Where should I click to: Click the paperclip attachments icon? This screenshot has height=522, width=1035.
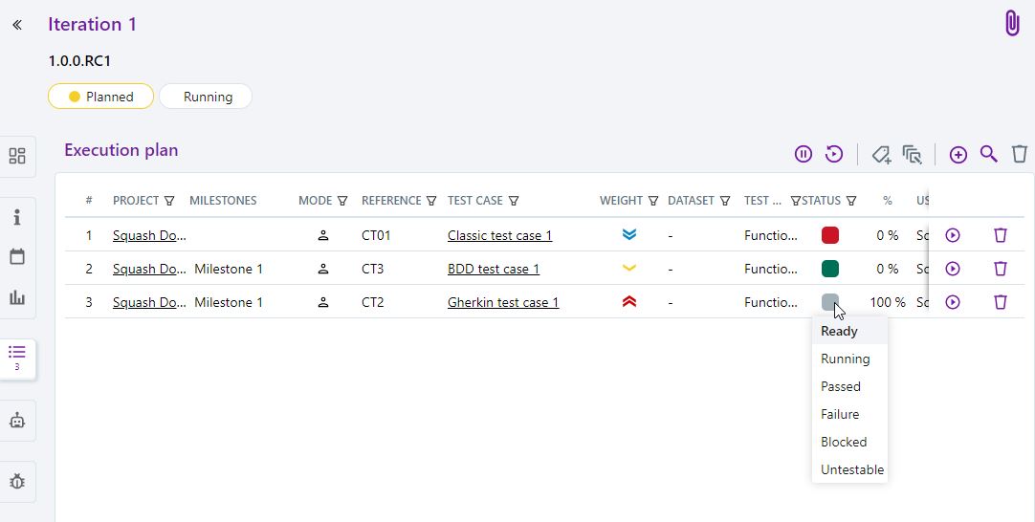click(x=1012, y=24)
